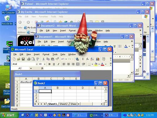Toggle bullet list in Word Document1
This screenshot has height=118, width=157.
(120, 46)
